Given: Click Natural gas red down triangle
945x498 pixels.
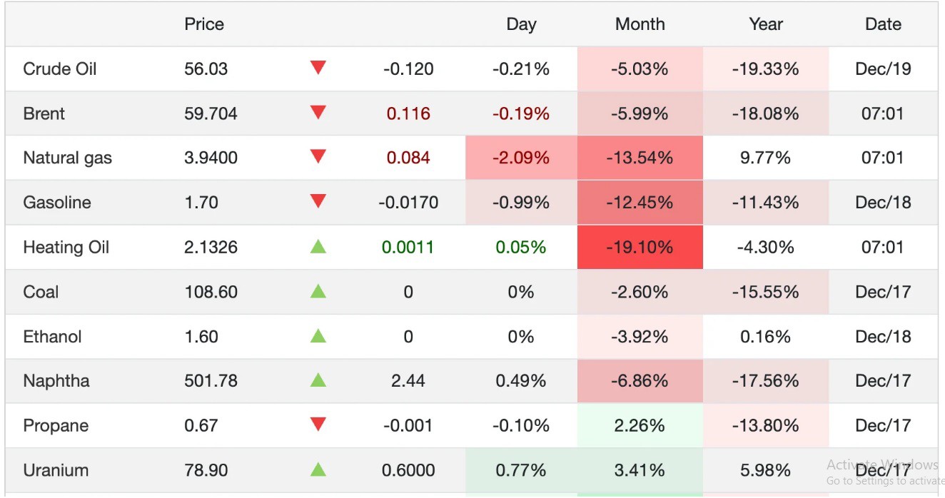Looking at the screenshot, I should pos(318,158).
